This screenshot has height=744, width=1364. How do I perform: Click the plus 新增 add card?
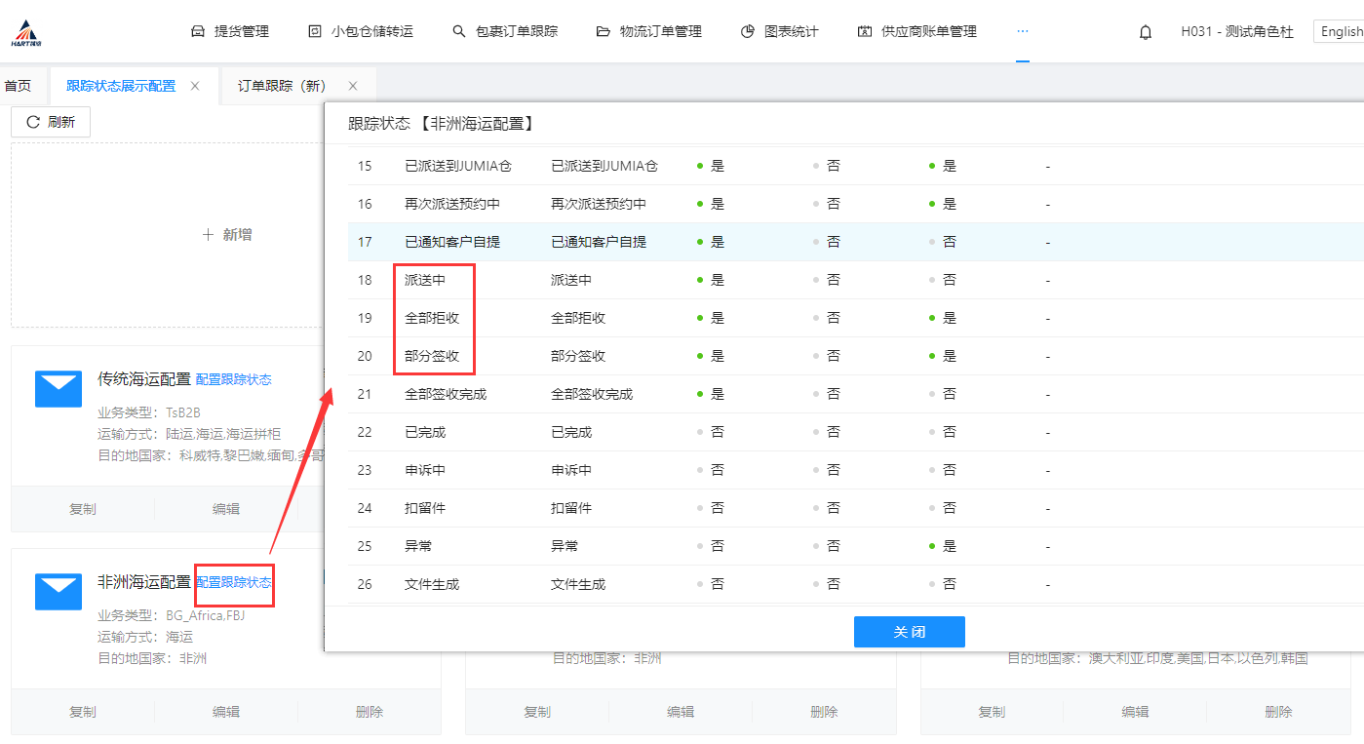pyautogui.click(x=226, y=234)
